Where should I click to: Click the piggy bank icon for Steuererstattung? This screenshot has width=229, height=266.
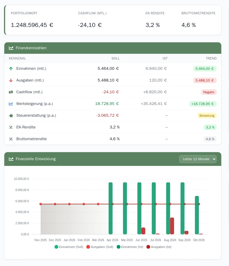tap(11, 116)
